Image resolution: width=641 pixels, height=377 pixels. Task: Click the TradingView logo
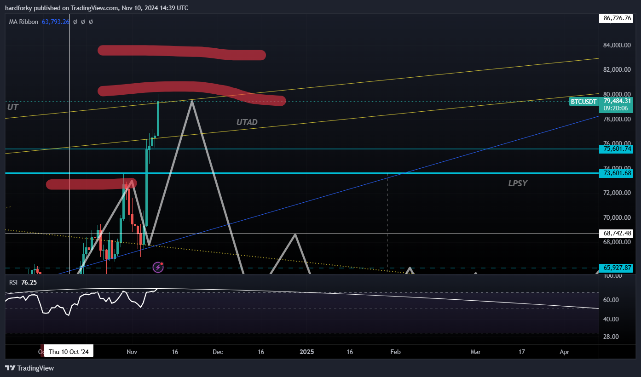29,368
